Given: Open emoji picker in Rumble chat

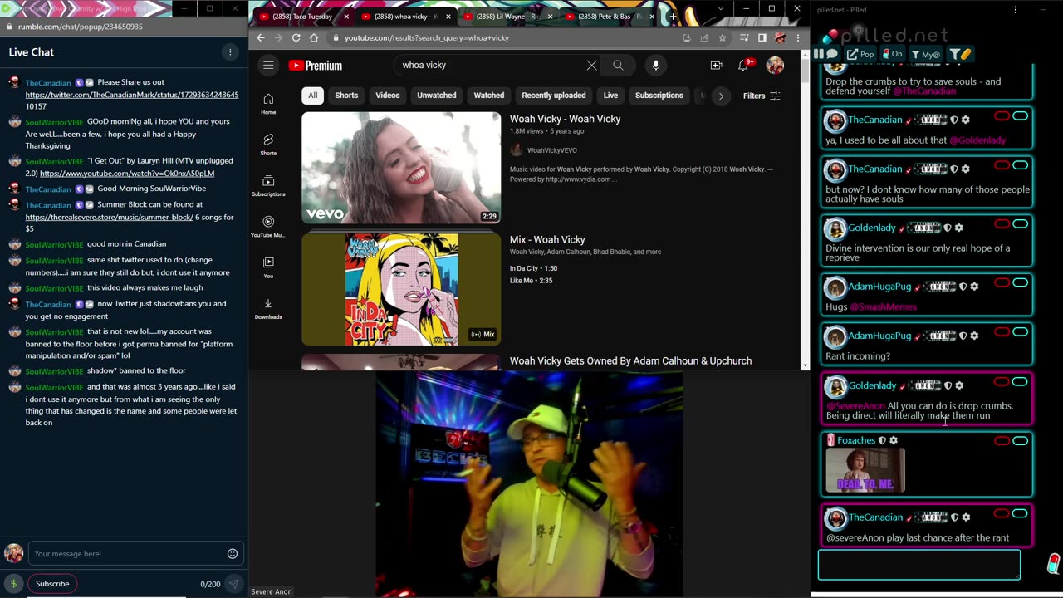Looking at the screenshot, I should point(233,554).
